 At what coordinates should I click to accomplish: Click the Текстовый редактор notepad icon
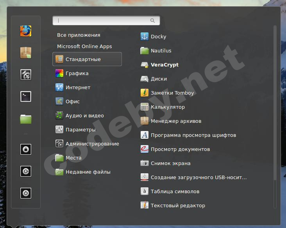click(145, 205)
